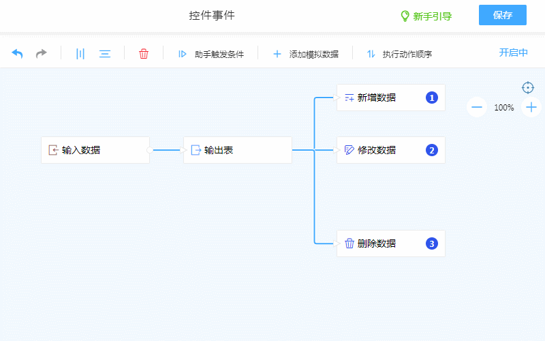Toggle the 开启中 status

tap(513, 53)
